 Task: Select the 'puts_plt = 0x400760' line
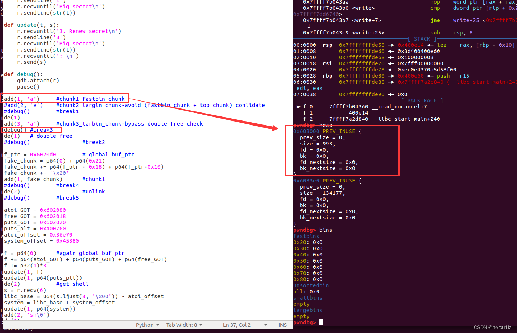(35, 229)
